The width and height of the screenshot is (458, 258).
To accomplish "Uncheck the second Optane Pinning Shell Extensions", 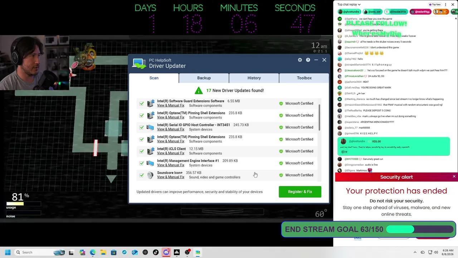I will click(x=142, y=139).
